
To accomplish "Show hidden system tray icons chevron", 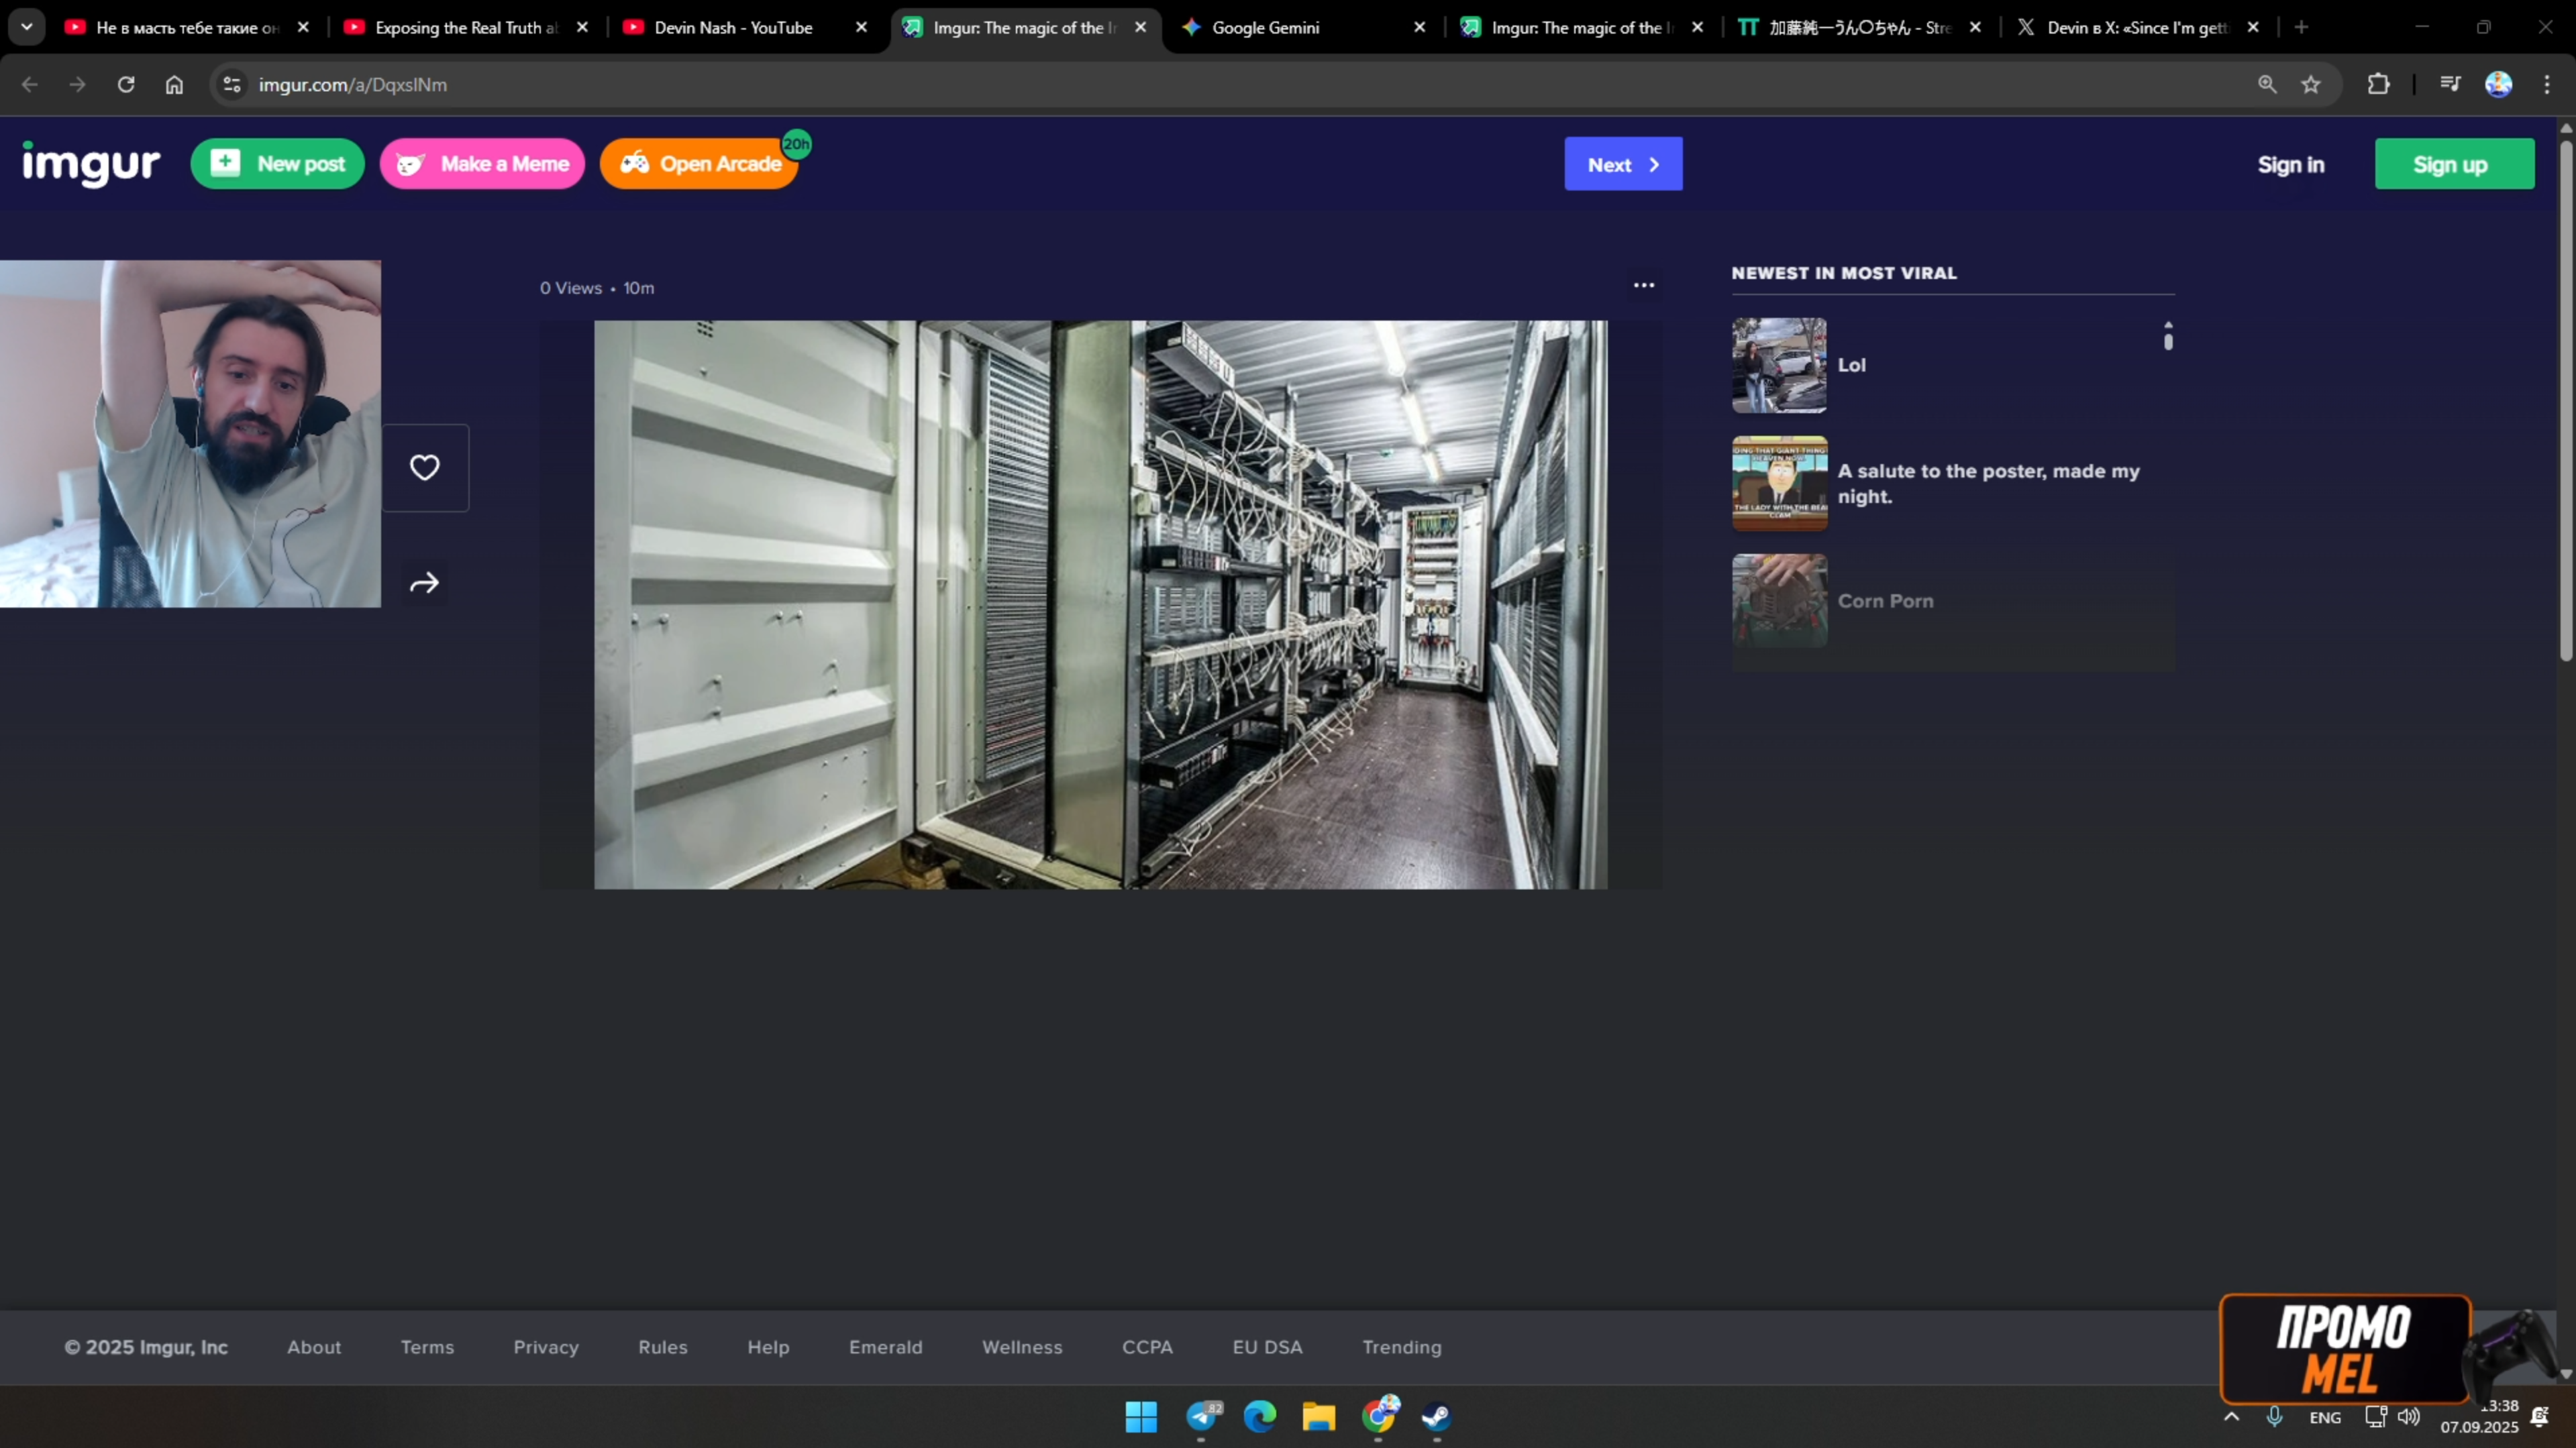I will coord(2231,1417).
